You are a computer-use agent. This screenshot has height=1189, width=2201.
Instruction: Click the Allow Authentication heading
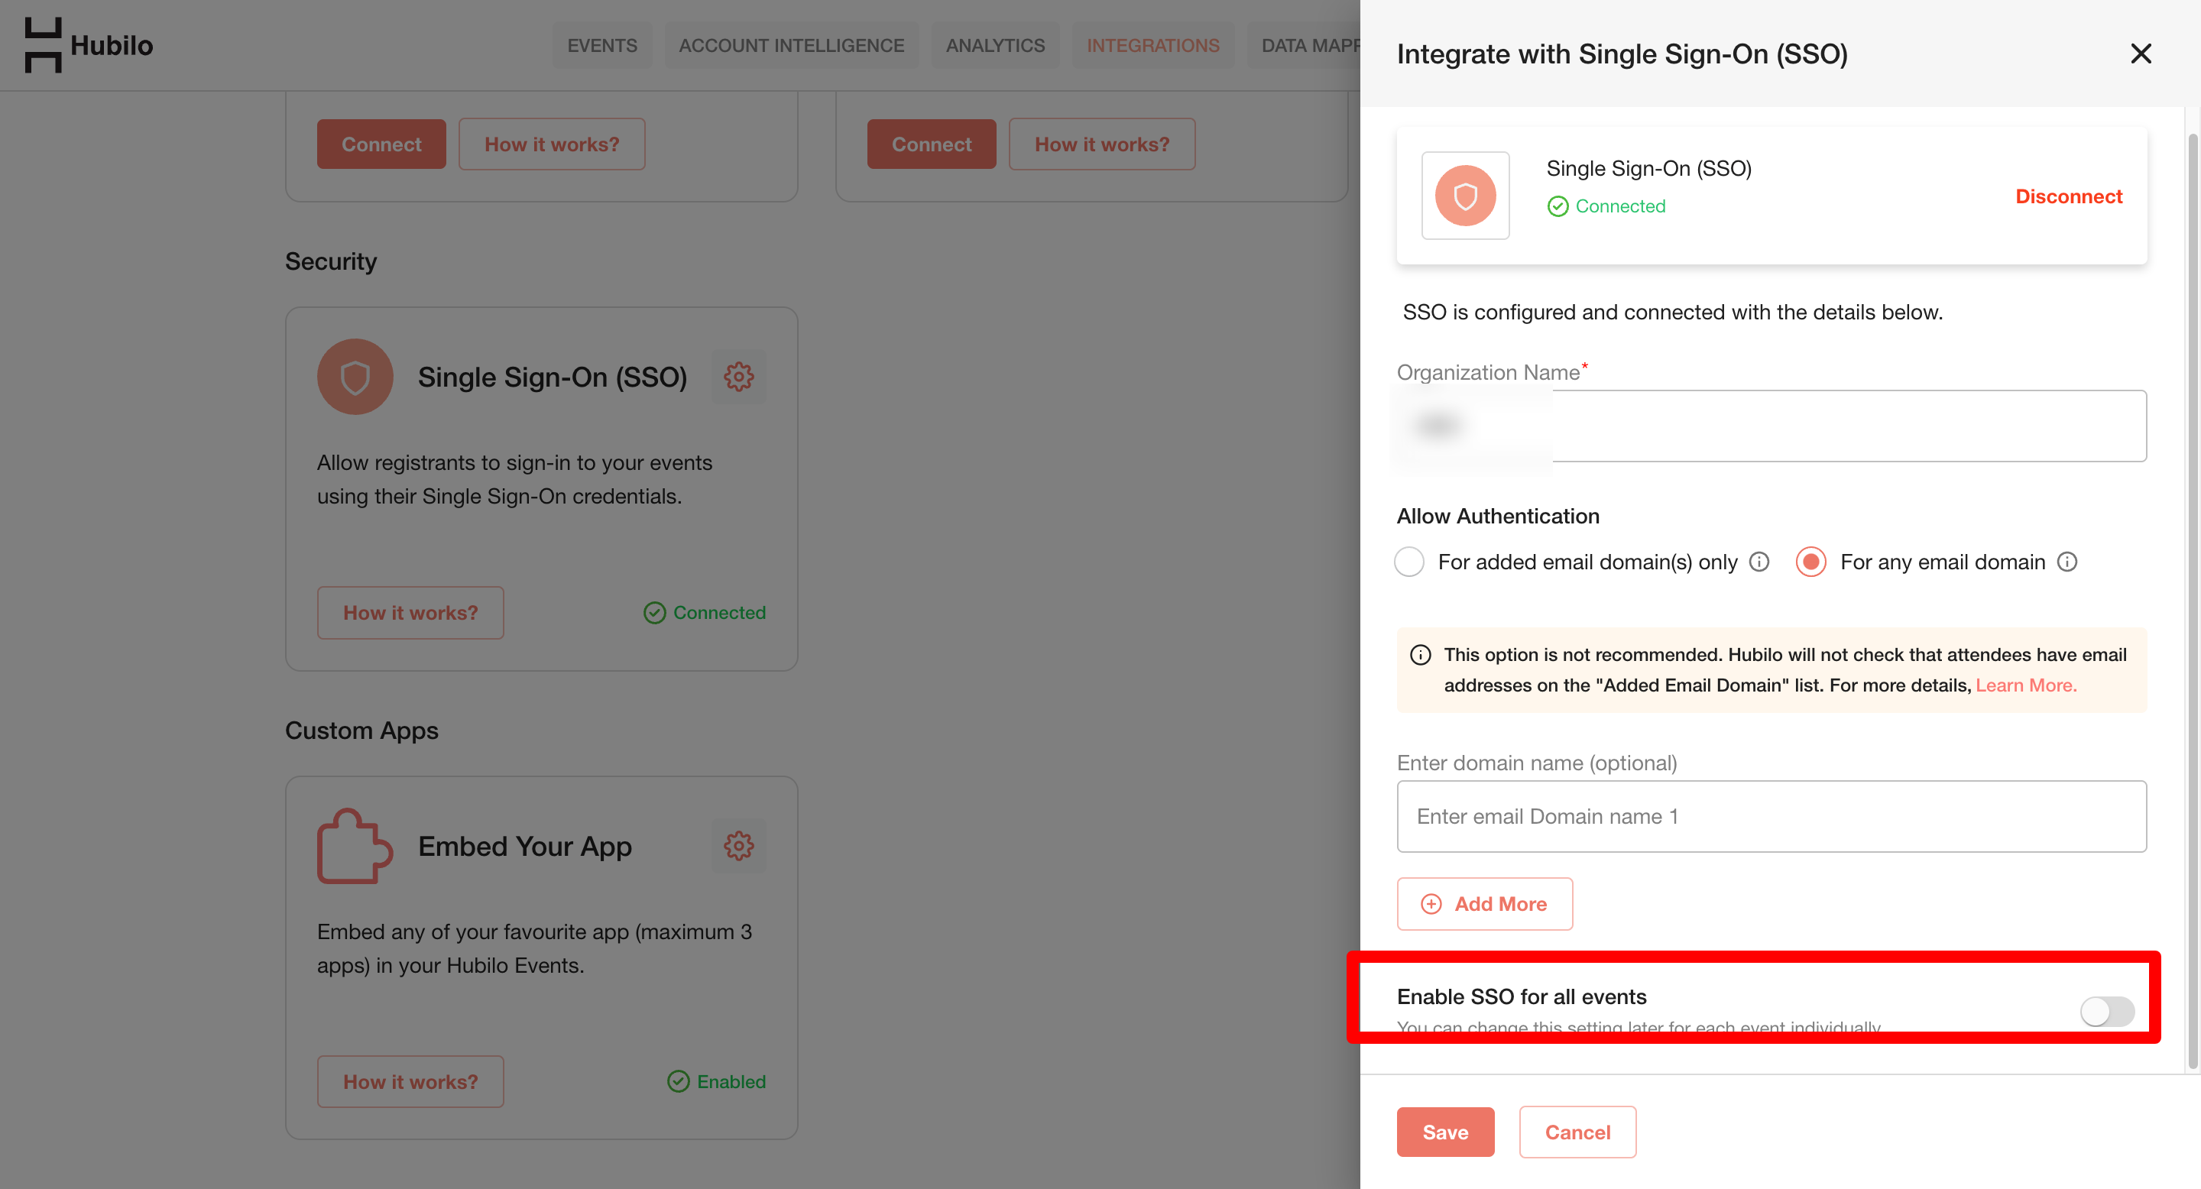[1498, 516]
